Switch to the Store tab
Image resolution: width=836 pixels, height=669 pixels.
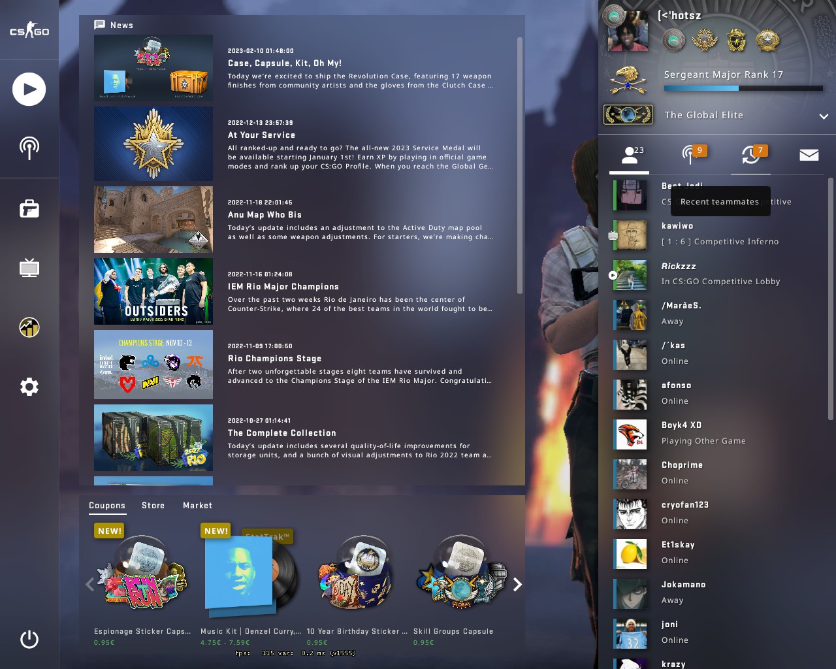[x=153, y=506]
